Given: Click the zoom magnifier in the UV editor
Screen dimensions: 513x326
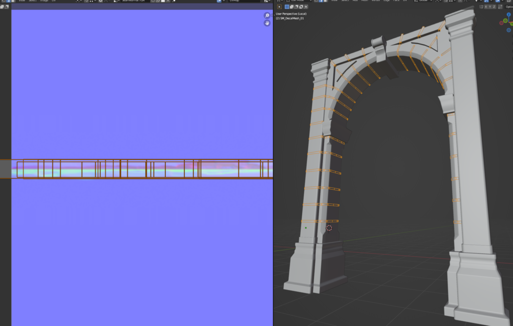Looking at the screenshot, I should click(x=267, y=16).
